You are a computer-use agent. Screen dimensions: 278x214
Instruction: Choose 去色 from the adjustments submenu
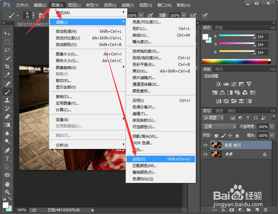click(139, 159)
